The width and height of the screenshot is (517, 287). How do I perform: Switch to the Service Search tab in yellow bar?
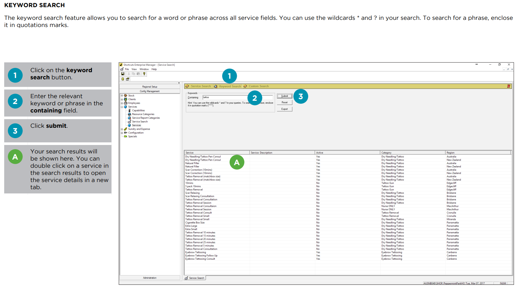(198, 86)
